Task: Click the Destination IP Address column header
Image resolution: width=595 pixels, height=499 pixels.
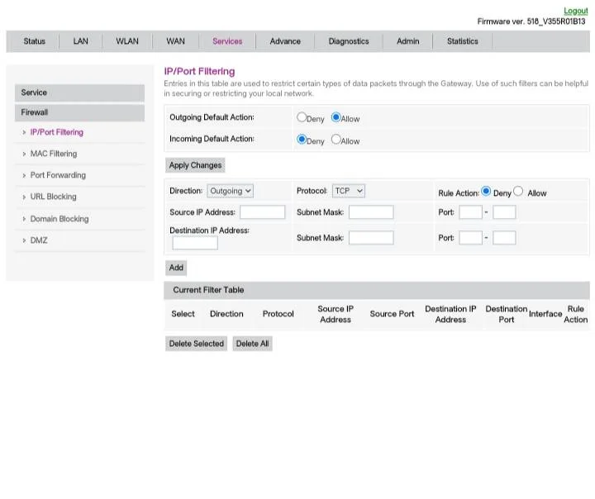Action: [450, 315]
